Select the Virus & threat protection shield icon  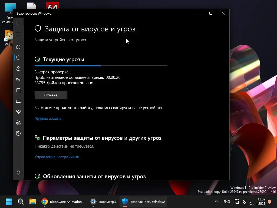pos(18,58)
